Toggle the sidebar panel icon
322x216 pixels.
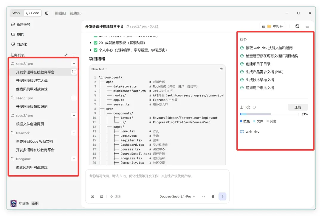click(x=47, y=13)
